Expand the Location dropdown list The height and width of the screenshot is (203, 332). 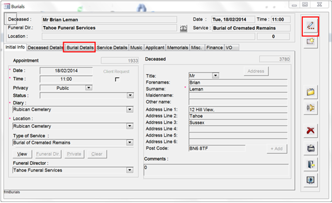click(x=129, y=126)
